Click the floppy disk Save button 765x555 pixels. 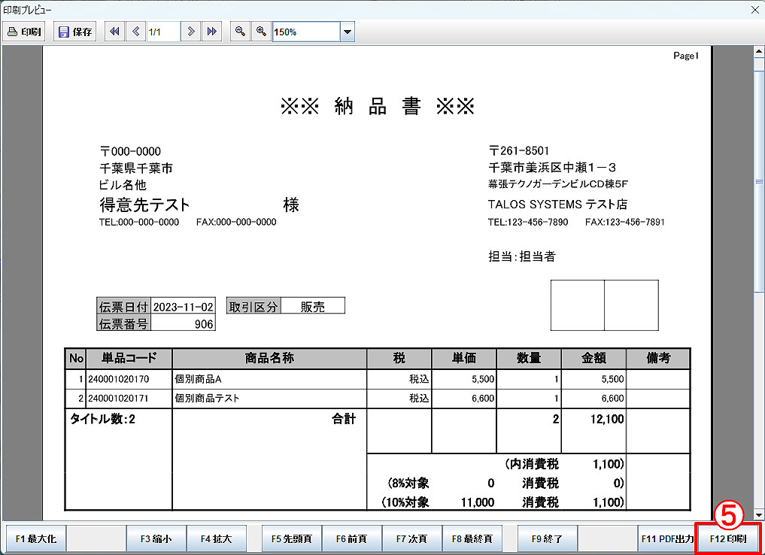click(x=74, y=32)
